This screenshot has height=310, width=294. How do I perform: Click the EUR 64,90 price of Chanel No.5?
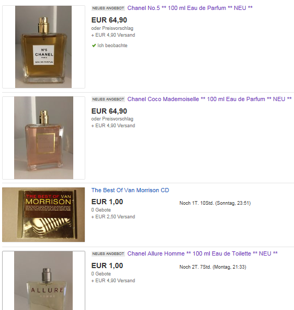[109, 20]
